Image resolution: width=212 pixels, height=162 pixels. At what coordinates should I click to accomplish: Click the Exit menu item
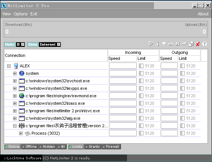coord(34,14)
